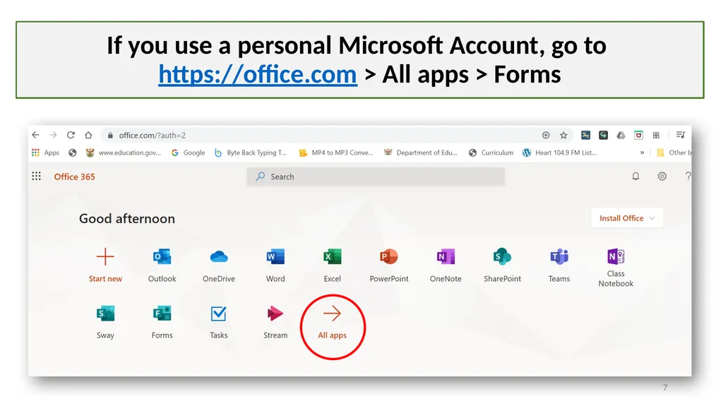Click Start new plus icon
Screen dimensions: 723x406
pos(105,256)
